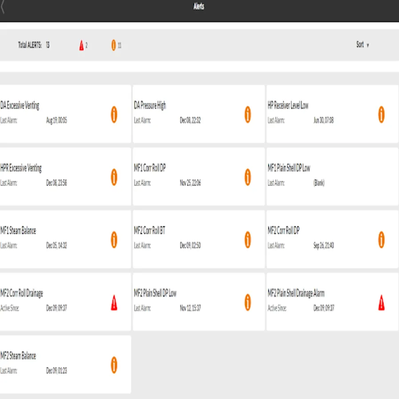This screenshot has height=399, width=399.
Task: Click info icon on MF1 Steam Balance card
Action: pos(114,239)
